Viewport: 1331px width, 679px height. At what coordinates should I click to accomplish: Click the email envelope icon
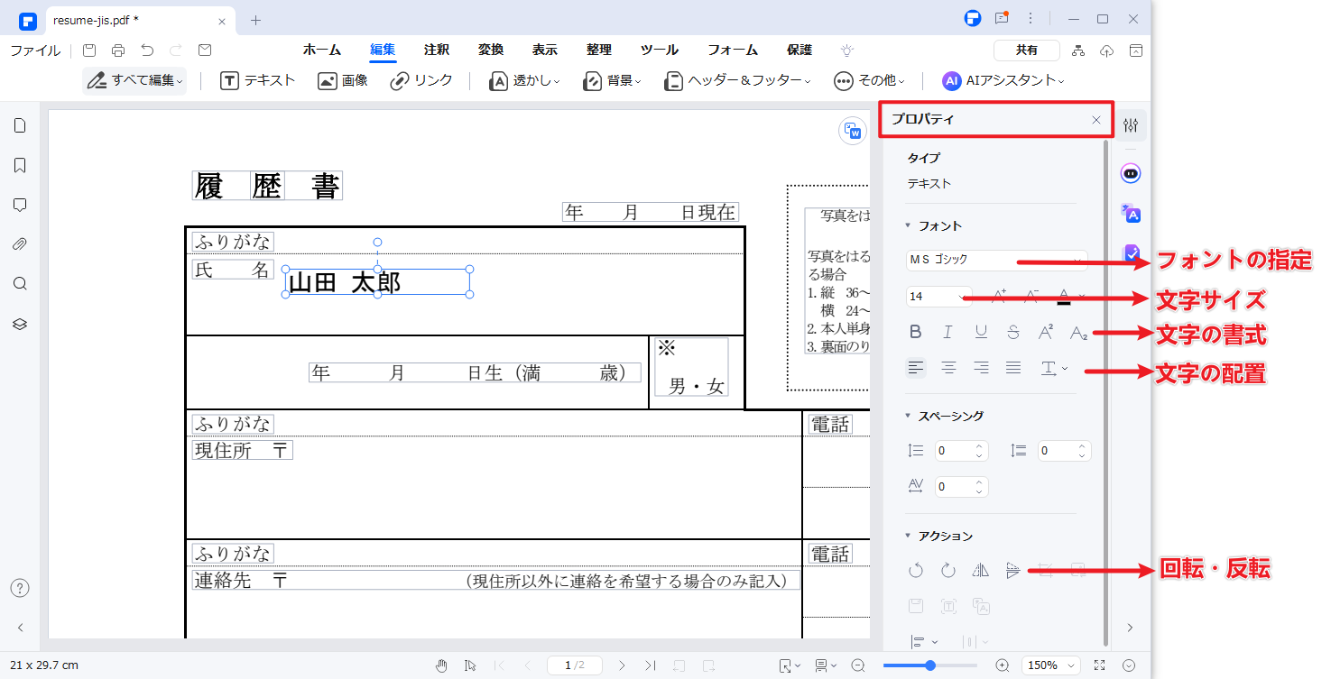(205, 50)
